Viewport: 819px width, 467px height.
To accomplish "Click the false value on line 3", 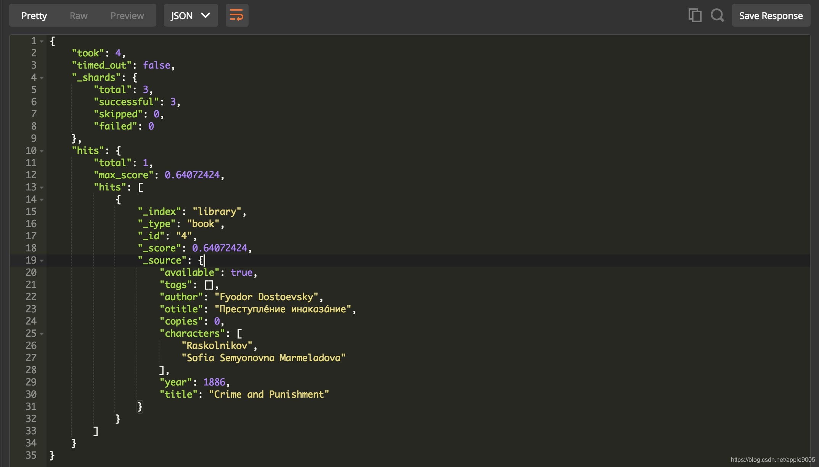I will tap(157, 65).
